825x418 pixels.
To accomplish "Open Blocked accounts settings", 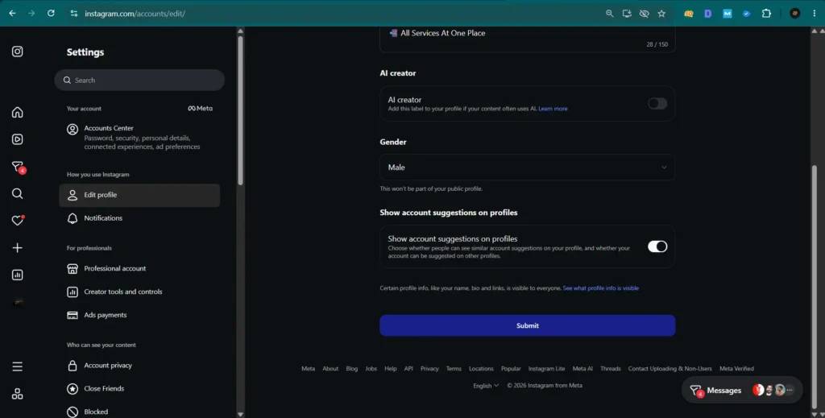I will 139,412.
